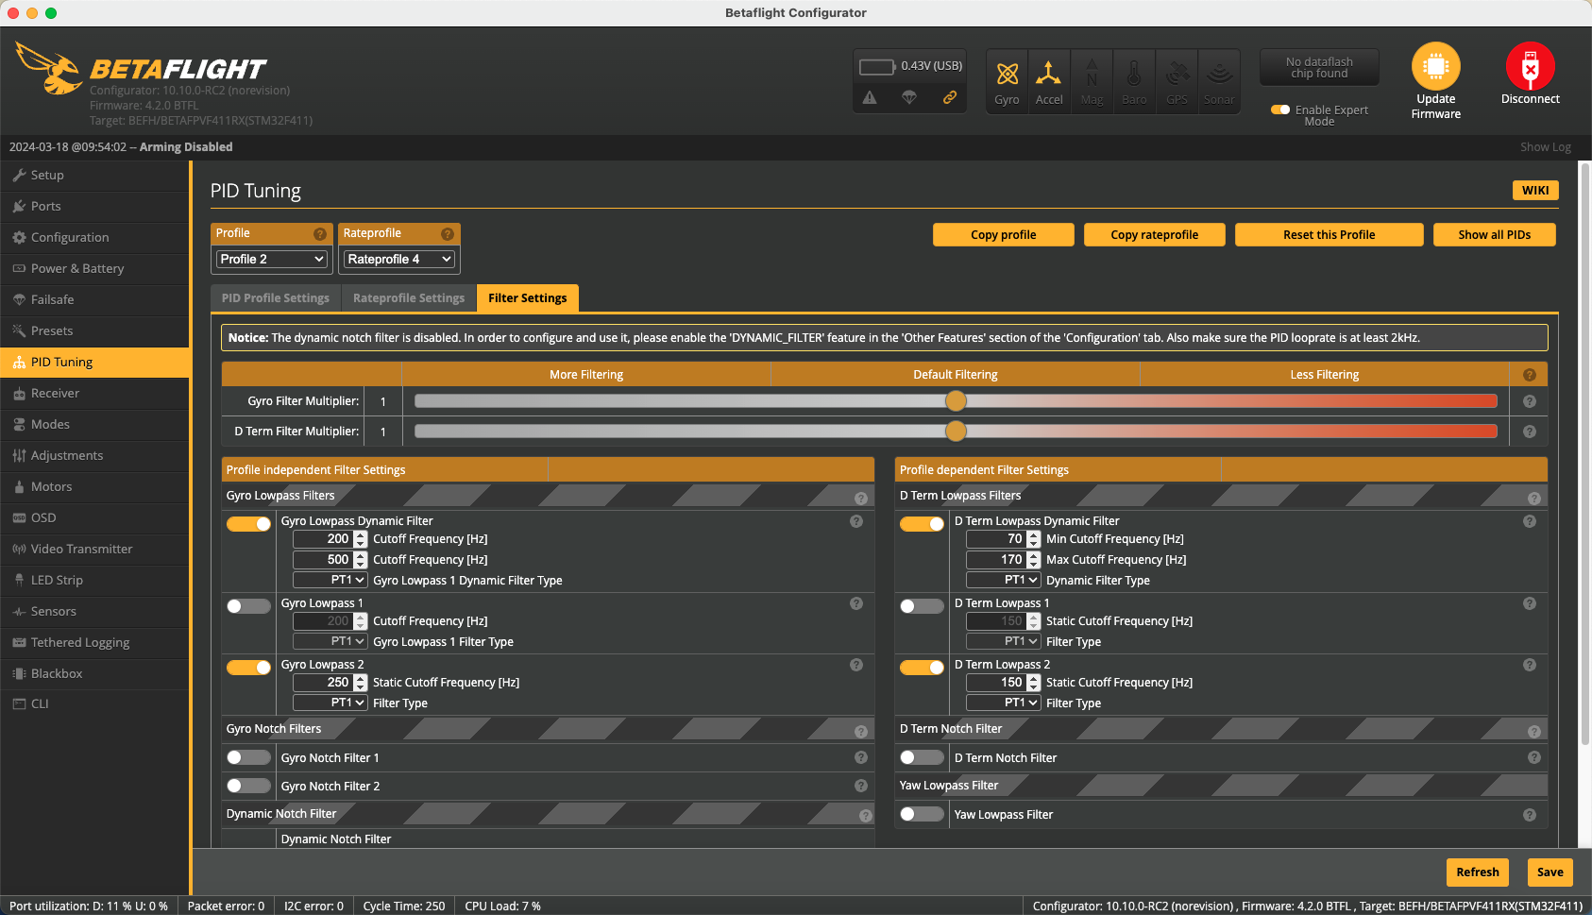Image resolution: width=1592 pixels, height=915 pixels.
Task: Click the Sonar sensor icon
Action: click(x=1219, y=73)
